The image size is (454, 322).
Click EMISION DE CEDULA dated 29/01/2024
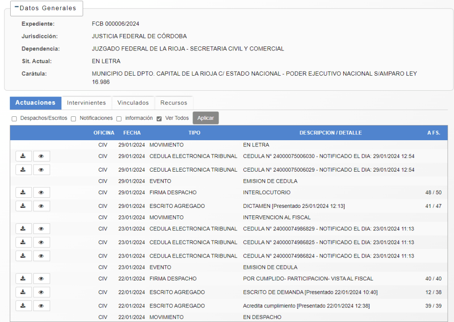[270, 181]
